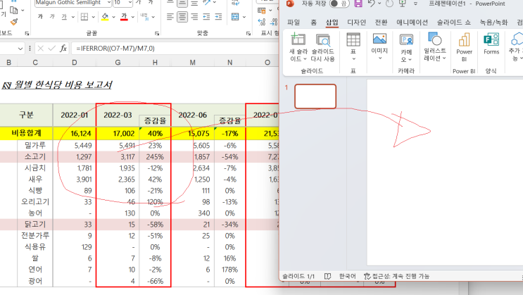Open the Cameo camera dropdown in PowerPoint
523x295 pixels.
click(406, 48)
